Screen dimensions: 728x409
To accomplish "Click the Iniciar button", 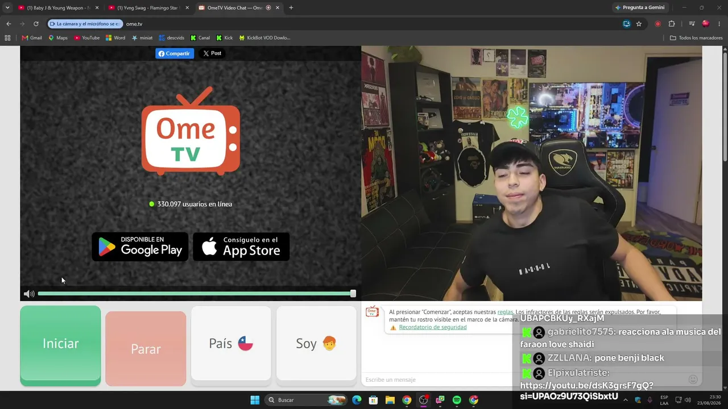I will [x=60, y=345].
